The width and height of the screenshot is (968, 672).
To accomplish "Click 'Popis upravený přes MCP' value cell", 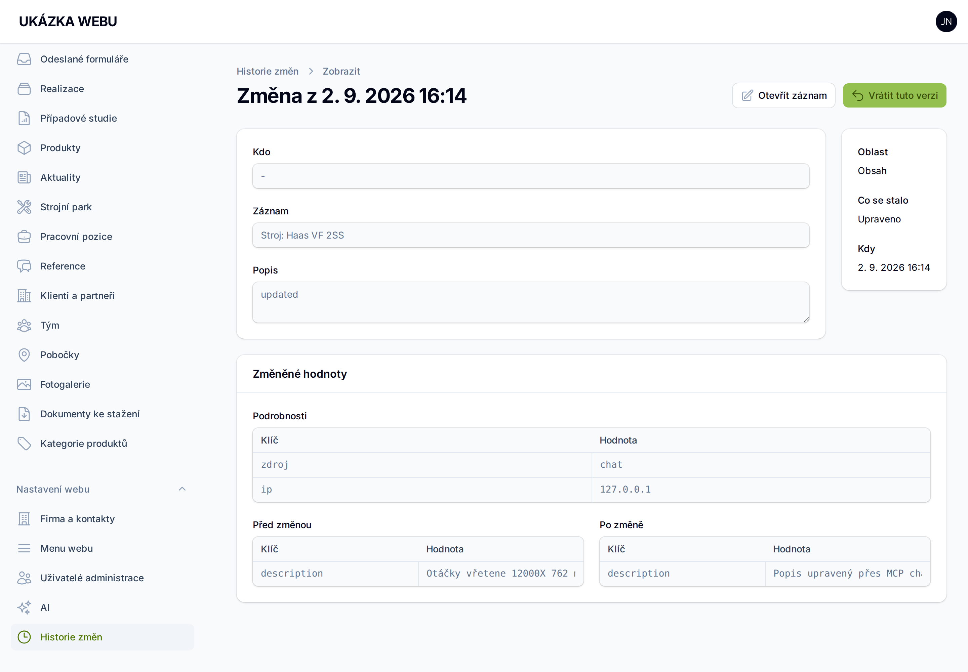I will pos(848,574).
